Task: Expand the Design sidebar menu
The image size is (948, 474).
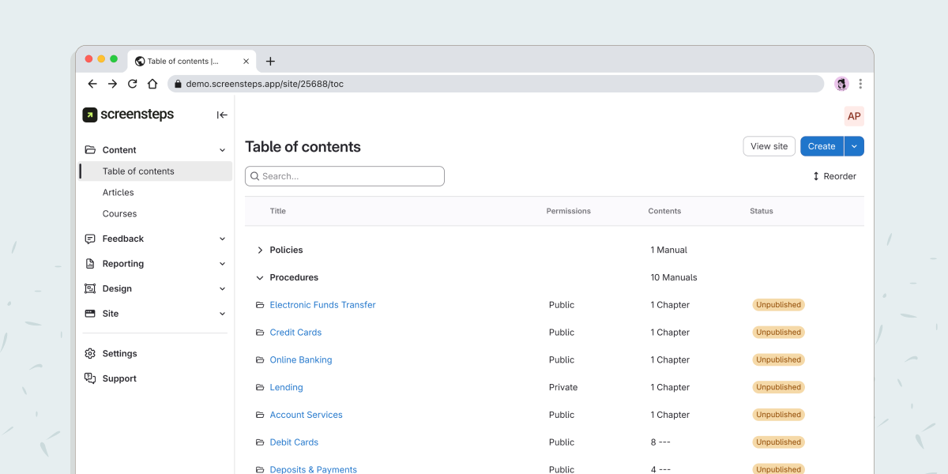Action: pos(222,289)
